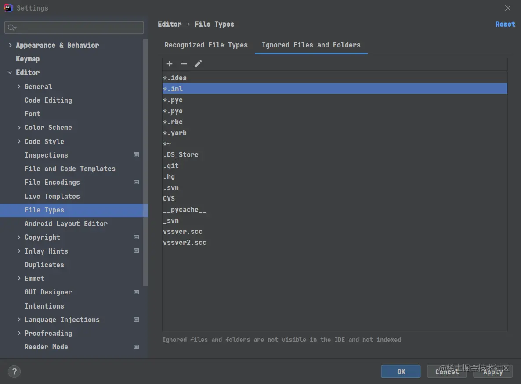Select the CVS entry

click(335, 198)
